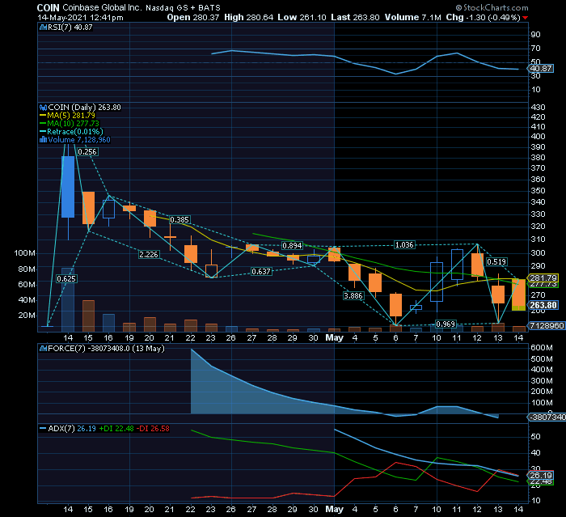This screenshot has width=566, height=517.
Task: Click the FORCE(7) -38073408.0 legend text
Action: click(106, 349)
